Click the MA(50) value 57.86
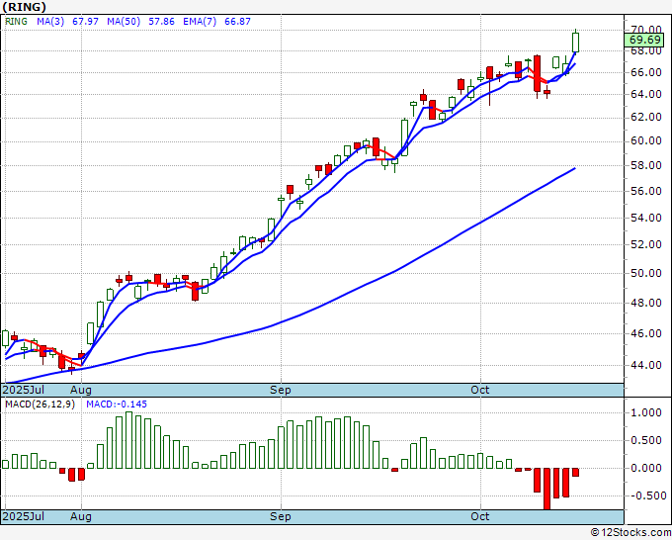 pos(161,22)
